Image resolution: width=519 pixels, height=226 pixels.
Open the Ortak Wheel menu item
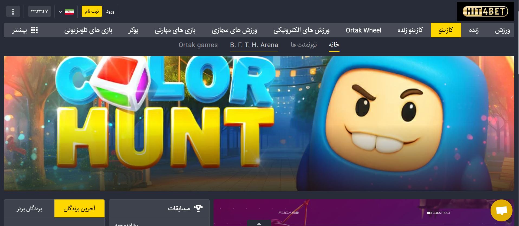pos(364,30)
